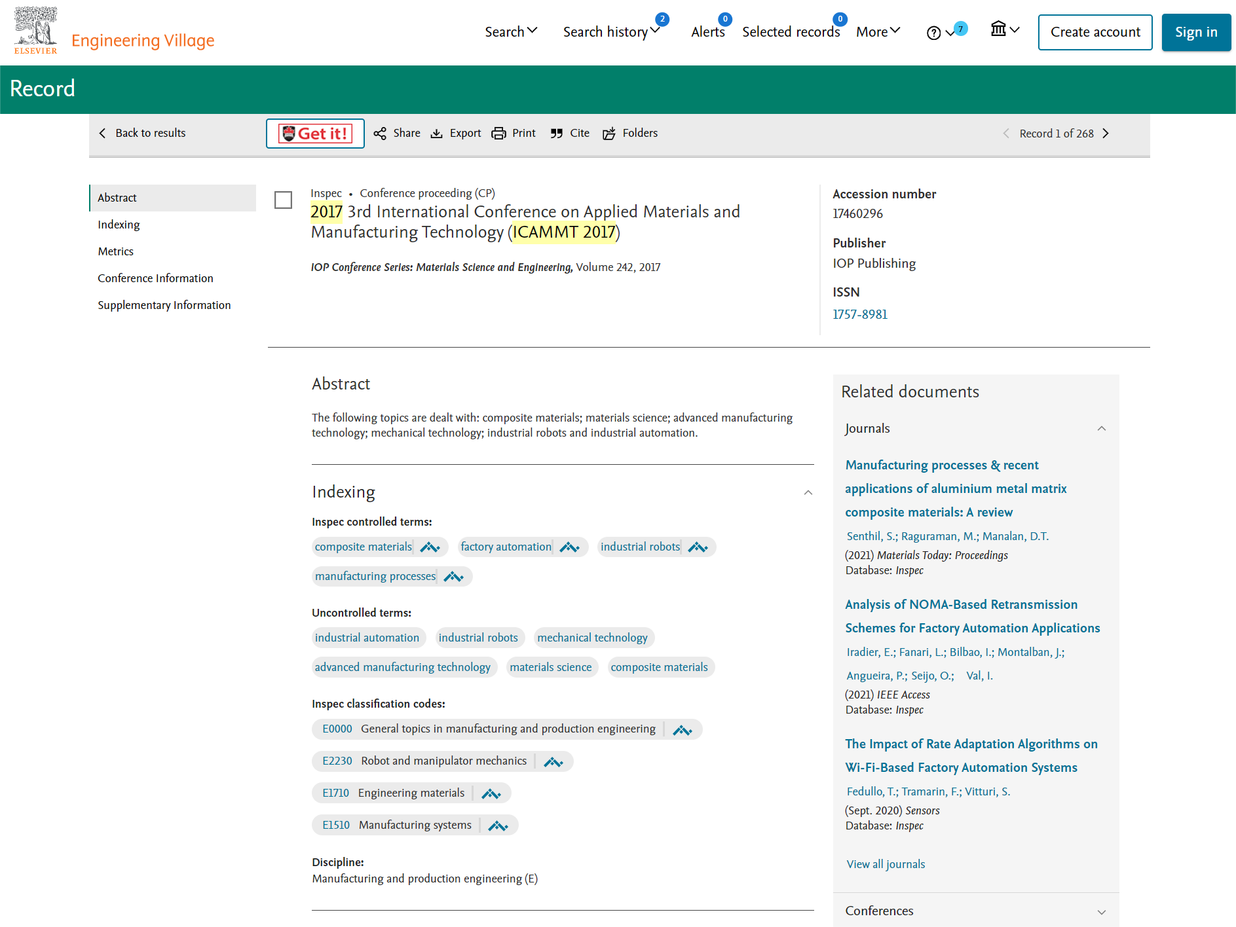Viewport: 1236px width, 927px height.
Task: Expand the Search dropdown menu
Action: pos(511,31)
